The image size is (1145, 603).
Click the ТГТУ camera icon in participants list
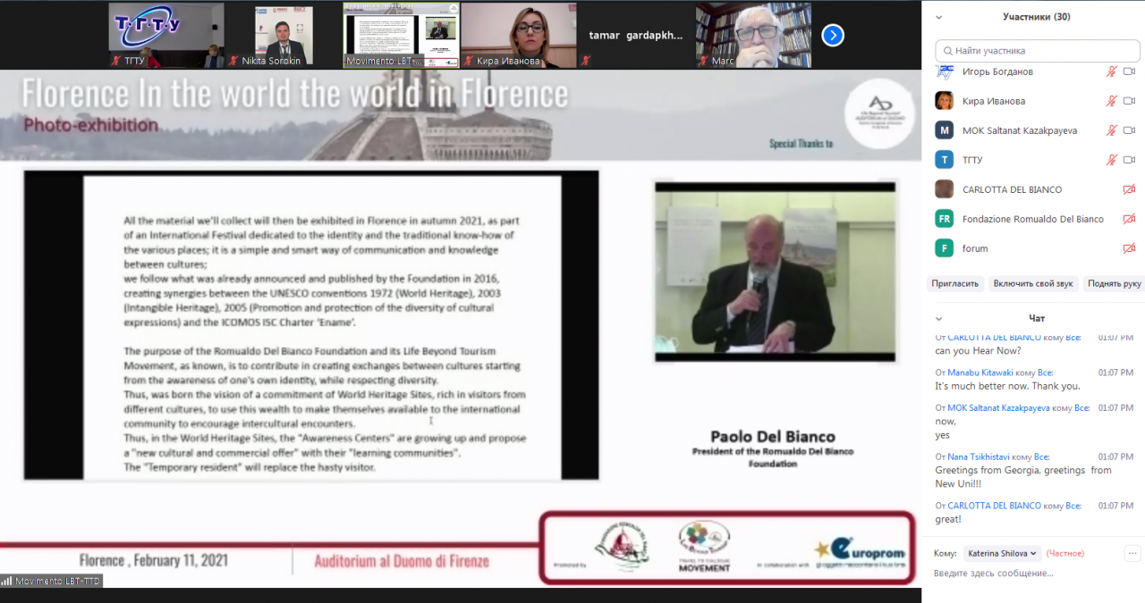tap(1129, 160)
